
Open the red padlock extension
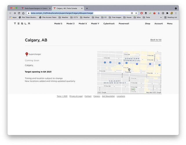(x=154, y=13)
